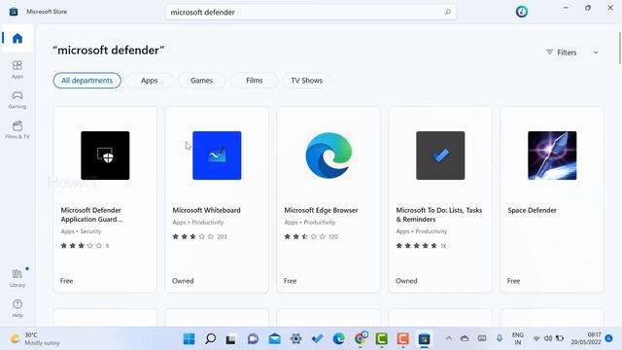The height and width of the screenshot is (350, 622).
Task: Click the Microsoft Store taskbar icon
Action: pos(424,339)
